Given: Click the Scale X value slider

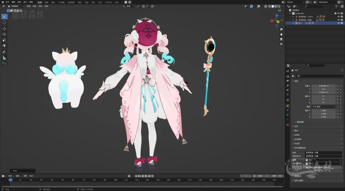Looking at the screenshot, I should pos(323,111).
